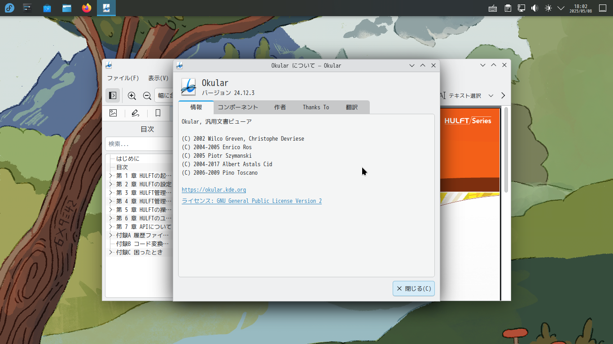Viewport: 613px width, 344px height.
Task: Click the contents search field
Action: point(139,144)
